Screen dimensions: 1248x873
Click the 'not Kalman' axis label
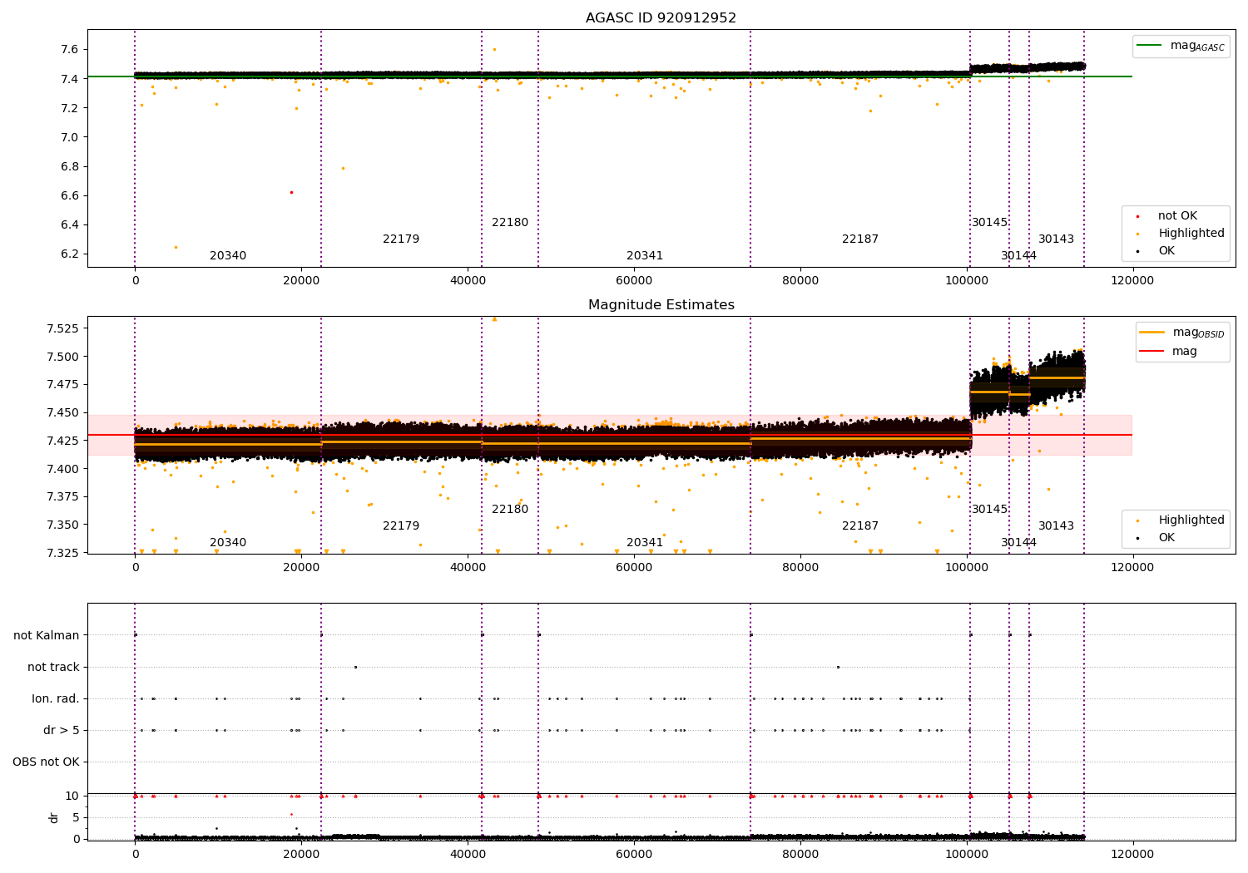[47, 635]
